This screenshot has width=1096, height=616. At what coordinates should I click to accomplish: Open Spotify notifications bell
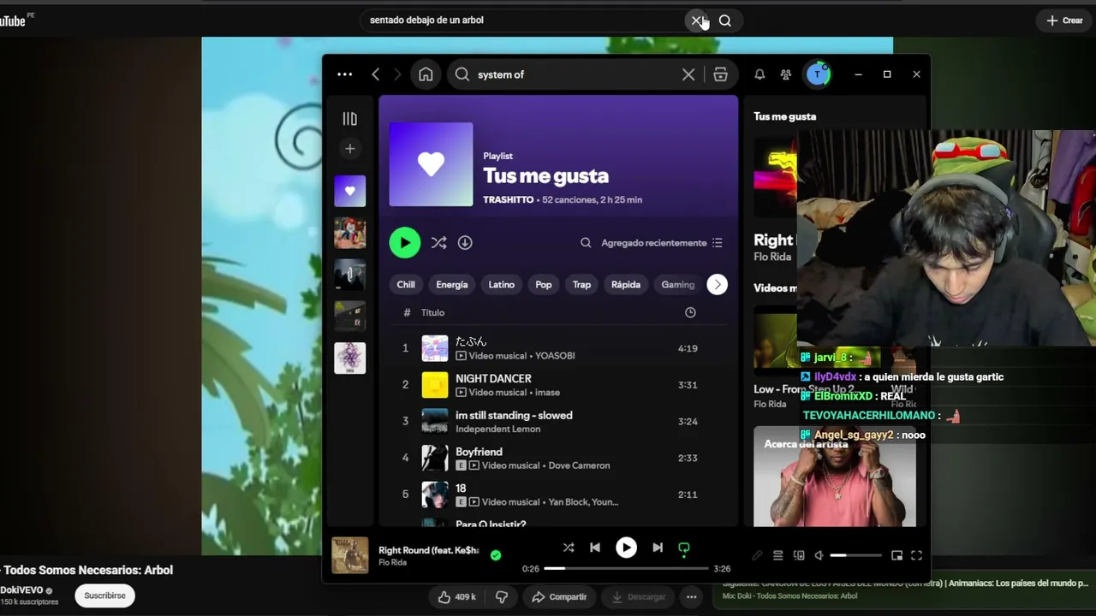tap(759, 74)
